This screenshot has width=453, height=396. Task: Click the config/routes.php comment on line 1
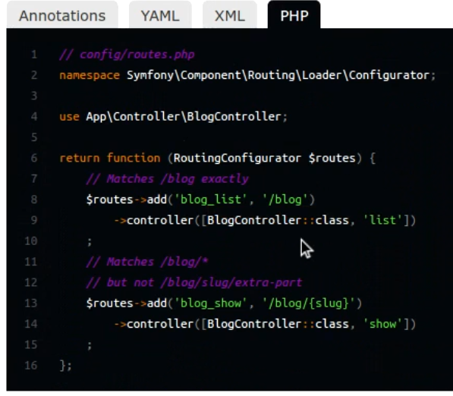[127, 55]
